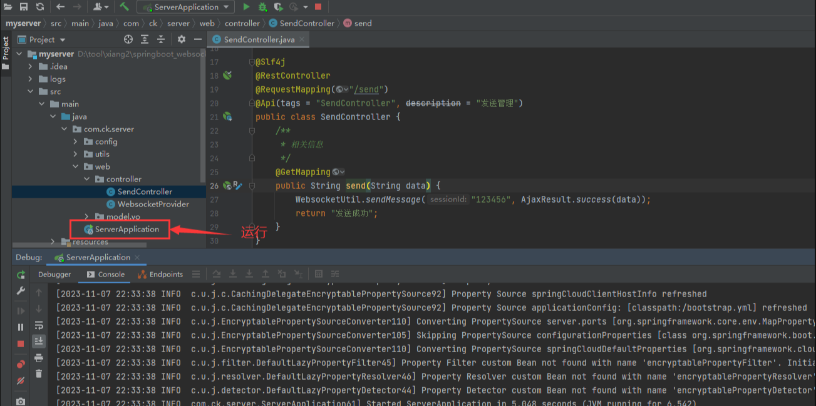Toggle soft-wrap in the console

point(39,325)
